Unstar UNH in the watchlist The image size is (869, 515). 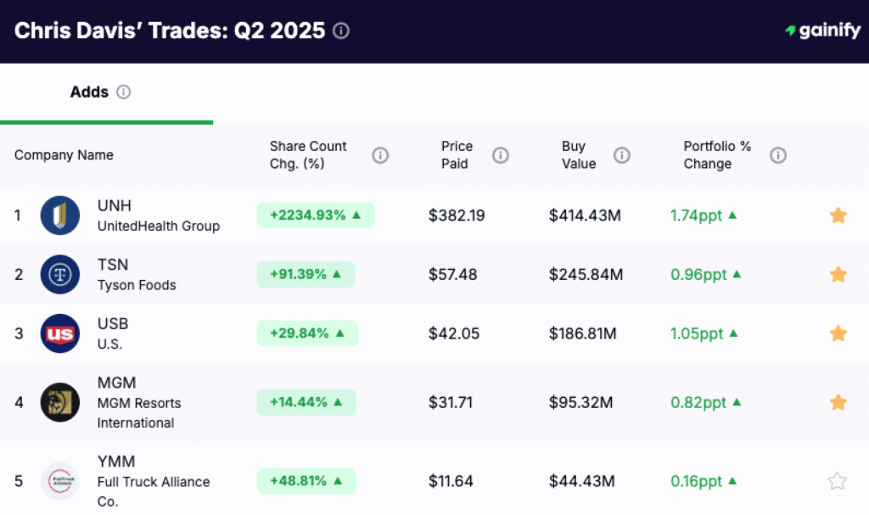pyautogui.click(x=838, y=216)
